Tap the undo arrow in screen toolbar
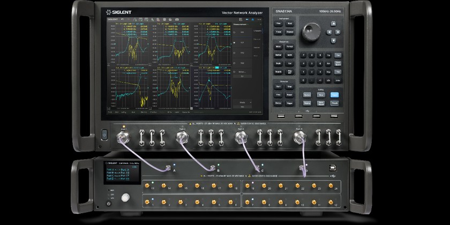 (x=122, y=19)
